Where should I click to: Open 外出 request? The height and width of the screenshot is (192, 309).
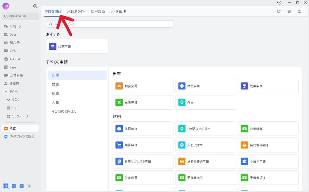point(206,102)
